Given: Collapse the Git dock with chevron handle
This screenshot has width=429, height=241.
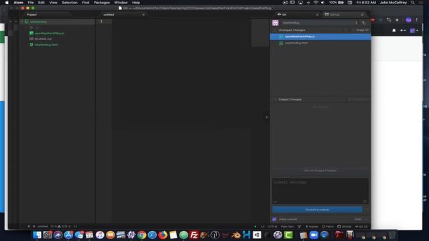Looking at the screenshot, I should click(x=267, y=117).
